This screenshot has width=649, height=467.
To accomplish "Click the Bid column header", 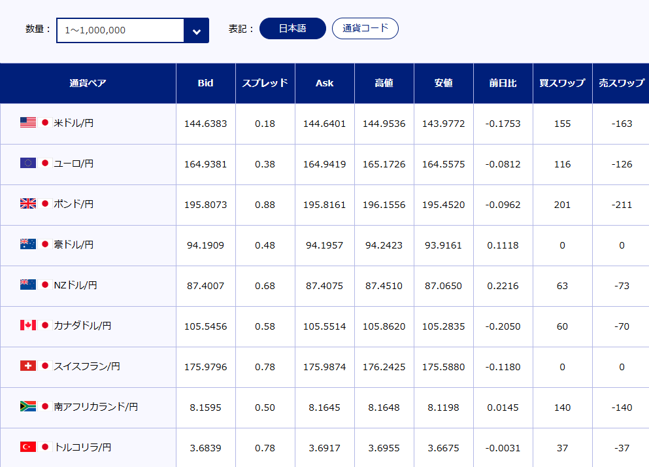I will [x=206, y=83].
